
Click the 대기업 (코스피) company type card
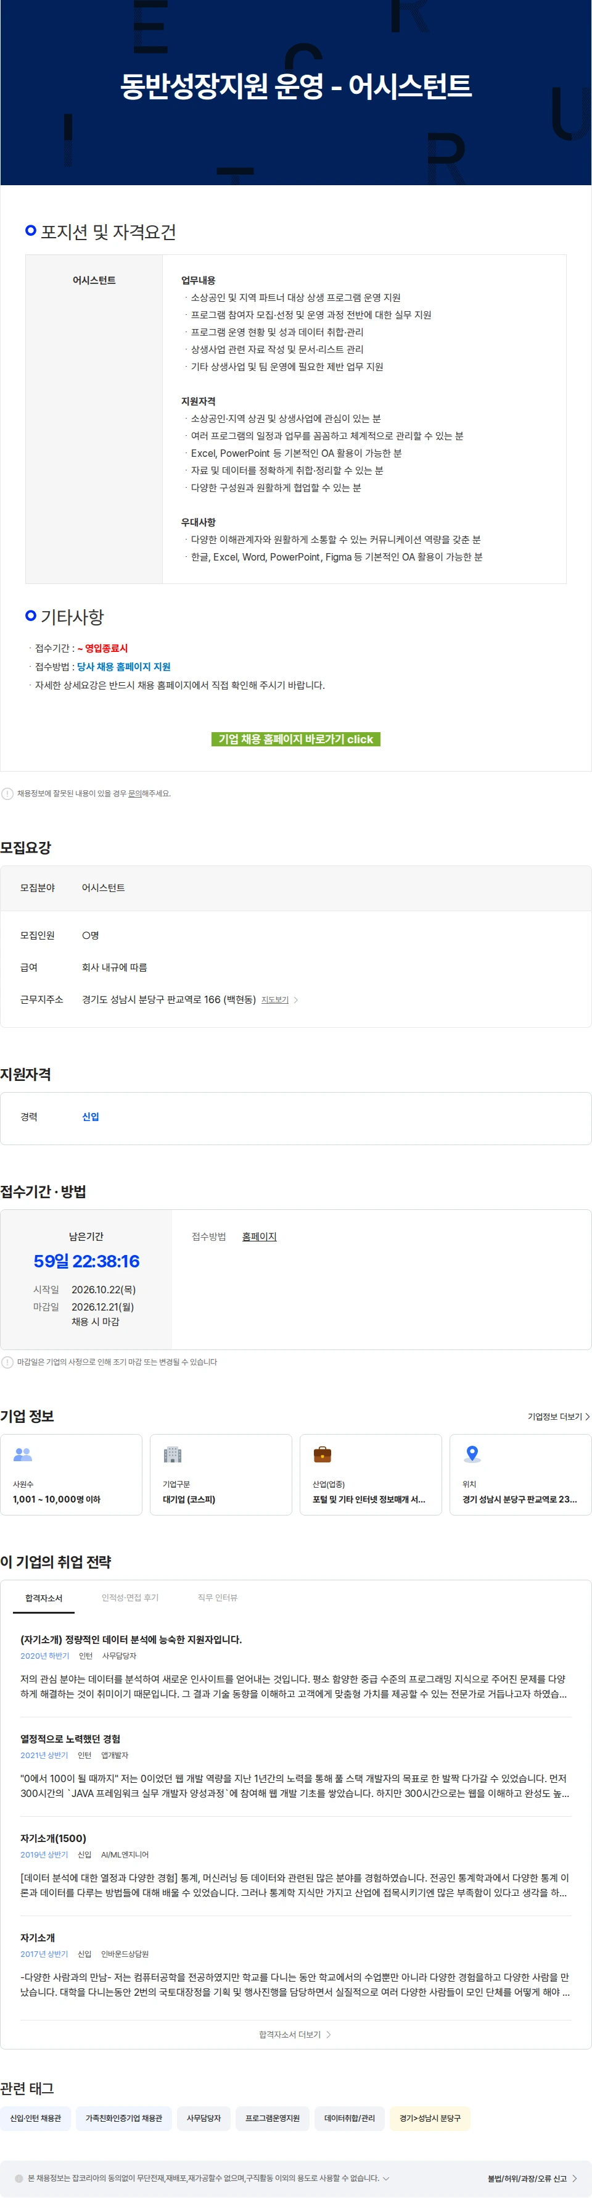pyautogui.click(x=221, y=1474)
